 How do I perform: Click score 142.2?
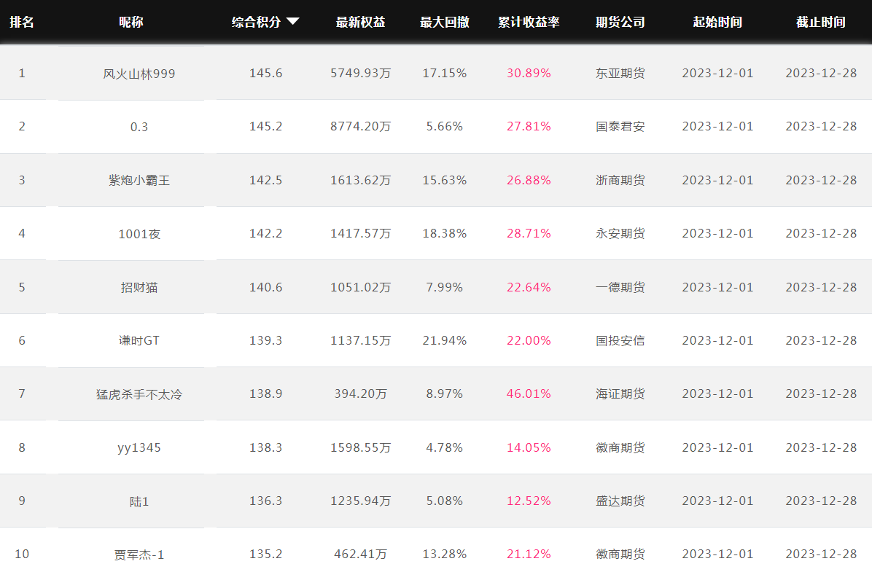[x=266, y=233]
